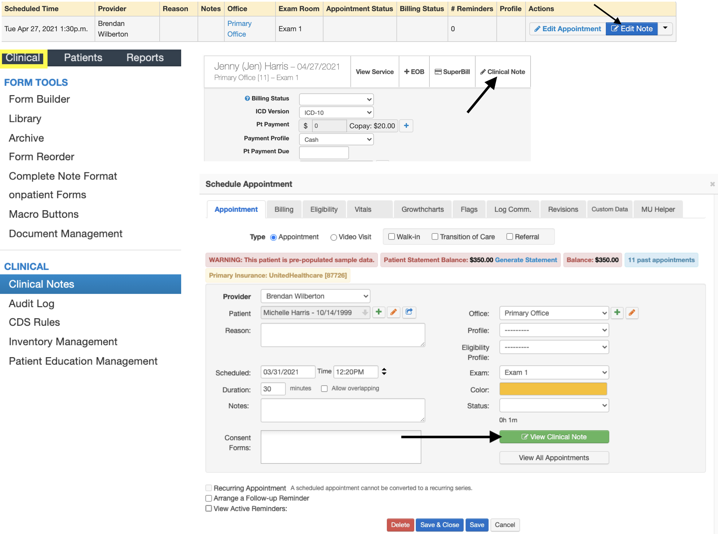Open Form Builder from Form Tools
The width and height of the screenshot is (718, 534).
click(x=39, y=99)
